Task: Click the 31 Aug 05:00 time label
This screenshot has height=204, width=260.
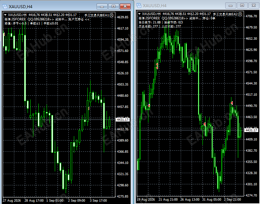Action: 212,200
